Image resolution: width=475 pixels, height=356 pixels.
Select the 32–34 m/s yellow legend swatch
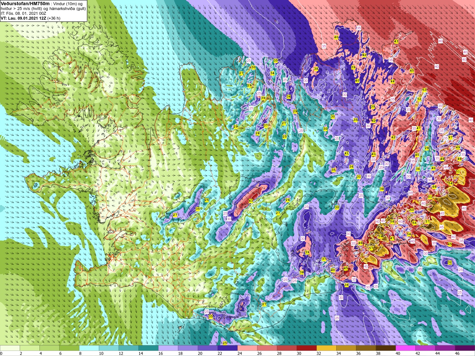click(327, 348)
